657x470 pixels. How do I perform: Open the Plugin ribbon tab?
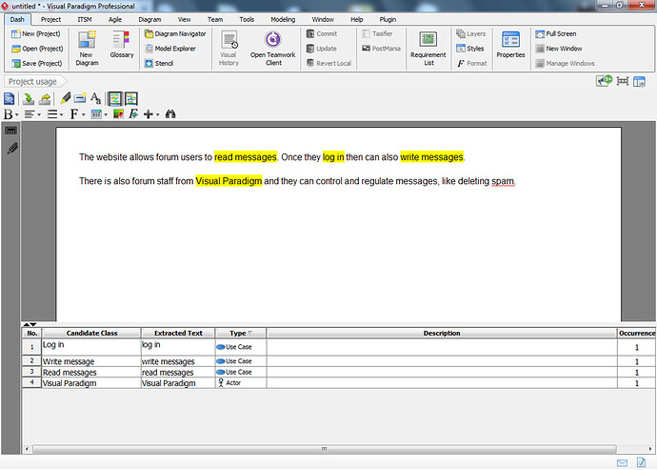388,19
